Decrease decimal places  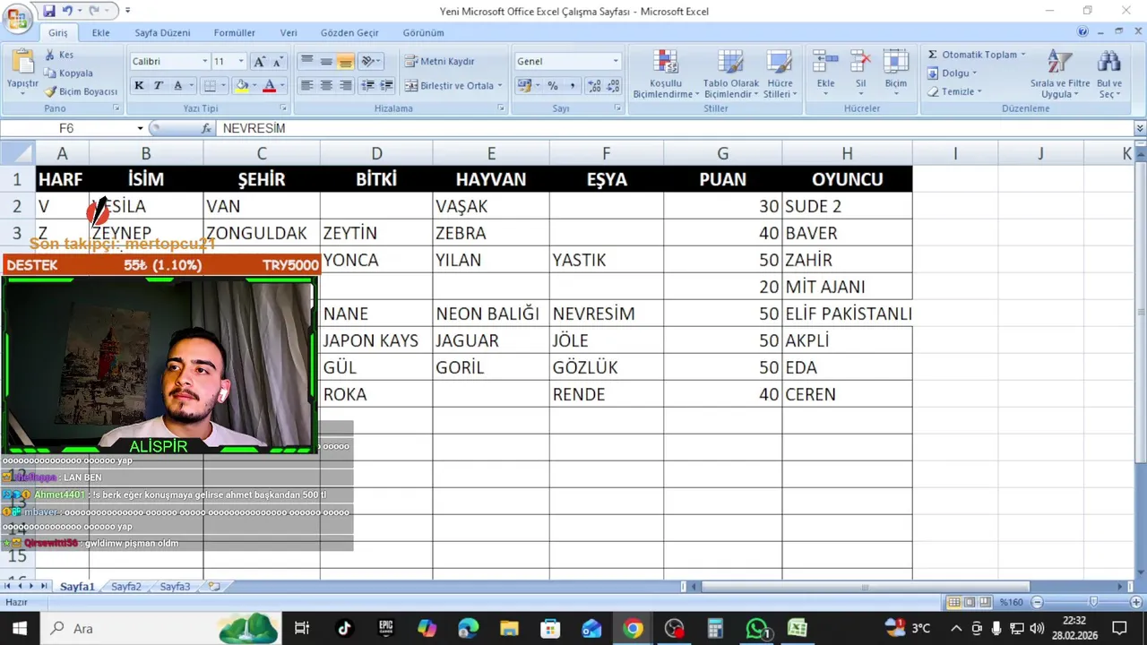coord(614,86)
